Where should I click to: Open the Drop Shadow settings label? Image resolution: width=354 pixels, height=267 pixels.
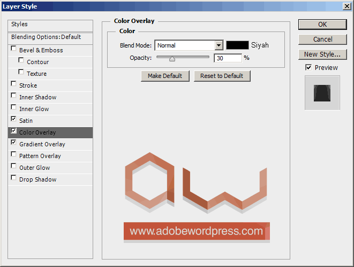pyautogui.click(x=37, y=179)
